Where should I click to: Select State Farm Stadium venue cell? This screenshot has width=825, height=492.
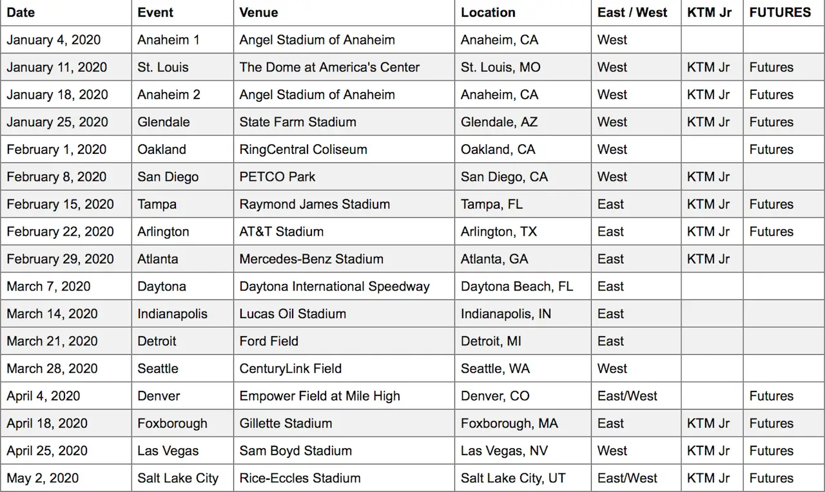344,122
